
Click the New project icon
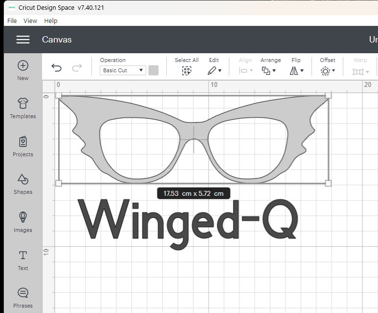click(x=23, y=66)
